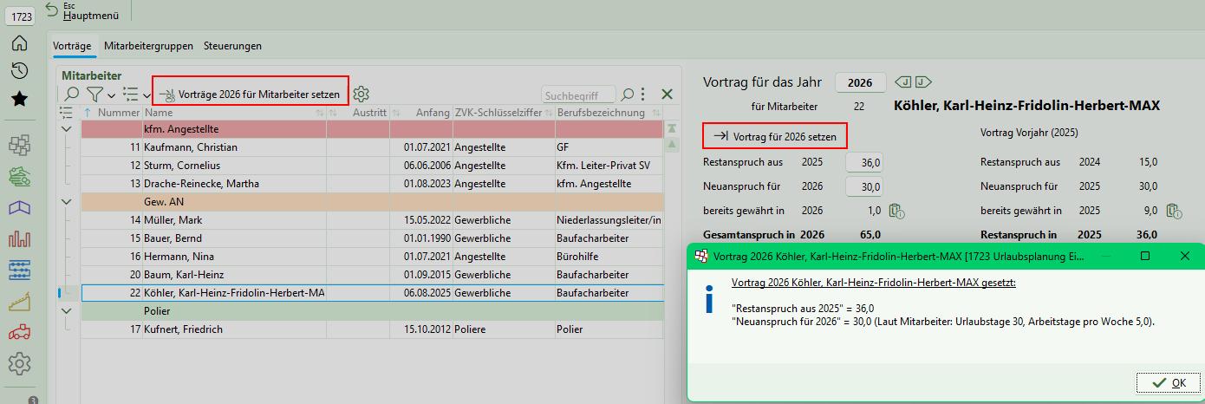Go to previous year with left J arrow
The width and height of the screenshot is (1205, 404).
coord(903,82)
